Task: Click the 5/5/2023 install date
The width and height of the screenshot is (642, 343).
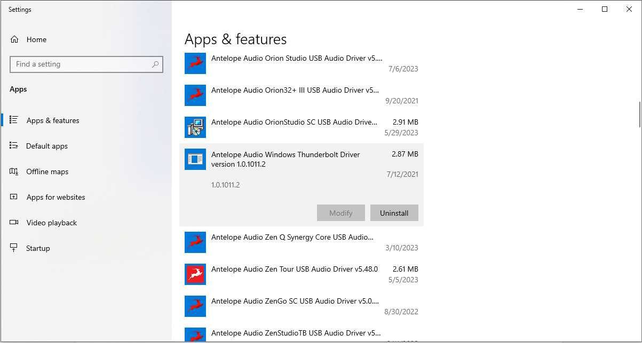Action: point(403,280)
